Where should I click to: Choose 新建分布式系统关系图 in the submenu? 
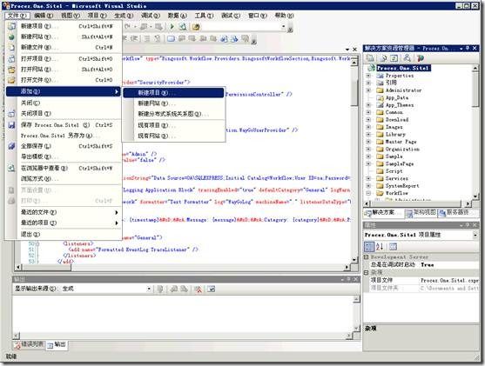[173, 114]
